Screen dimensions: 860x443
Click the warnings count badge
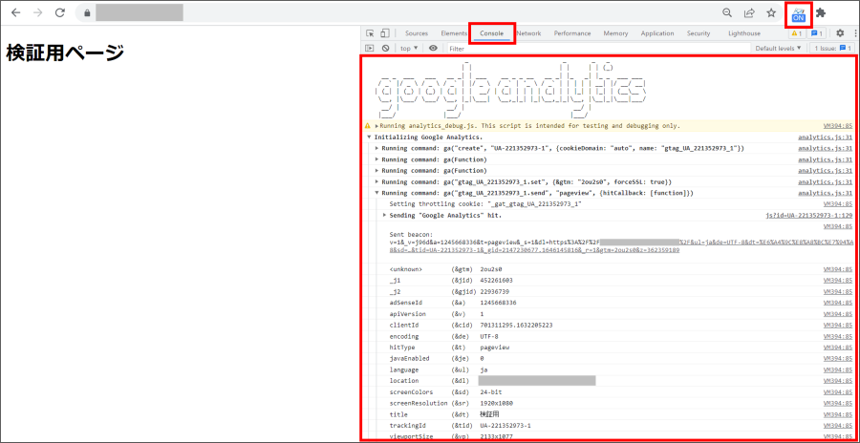click(797, 33)
